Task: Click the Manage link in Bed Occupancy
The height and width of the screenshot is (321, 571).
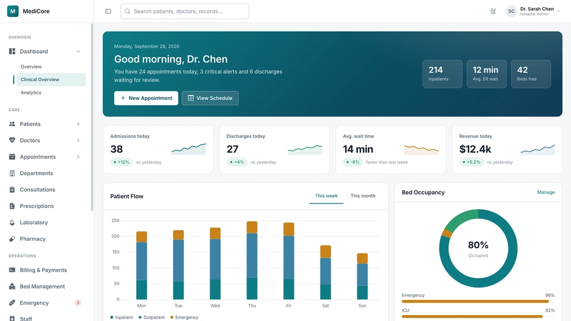Action: (546, 192)
